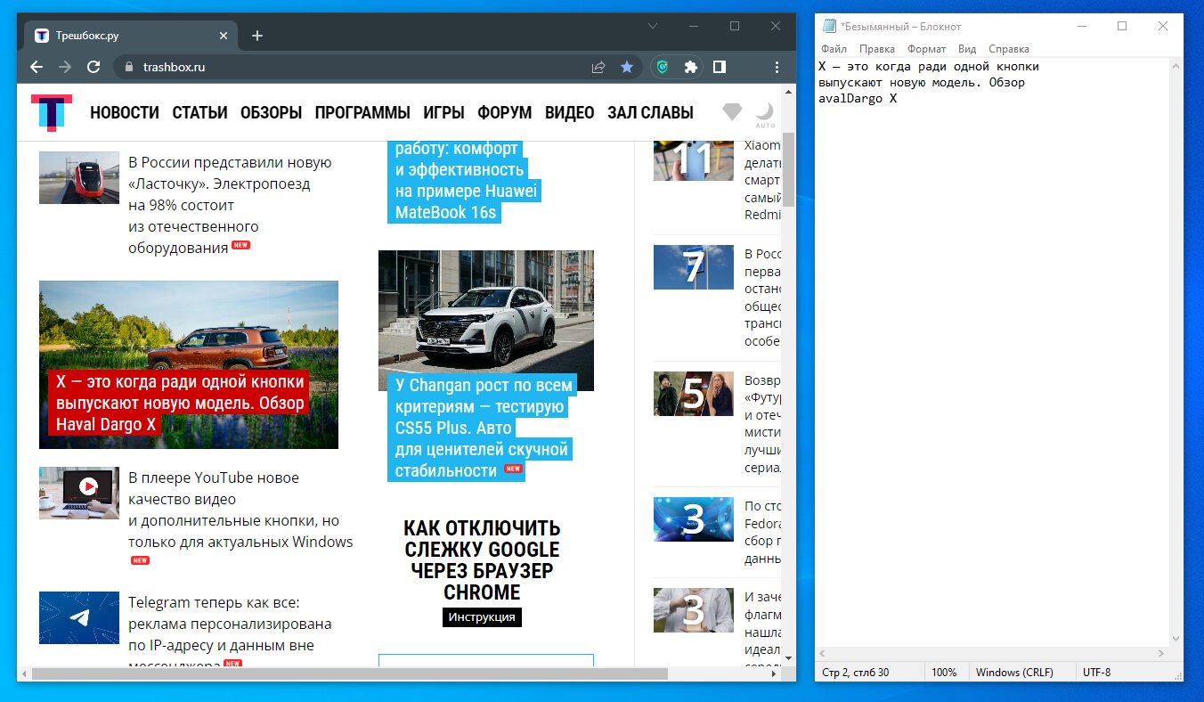The width and height of the screenshot is (1204, 702).
Task: Click the Trashbox logo
Action: click(52, 112)
